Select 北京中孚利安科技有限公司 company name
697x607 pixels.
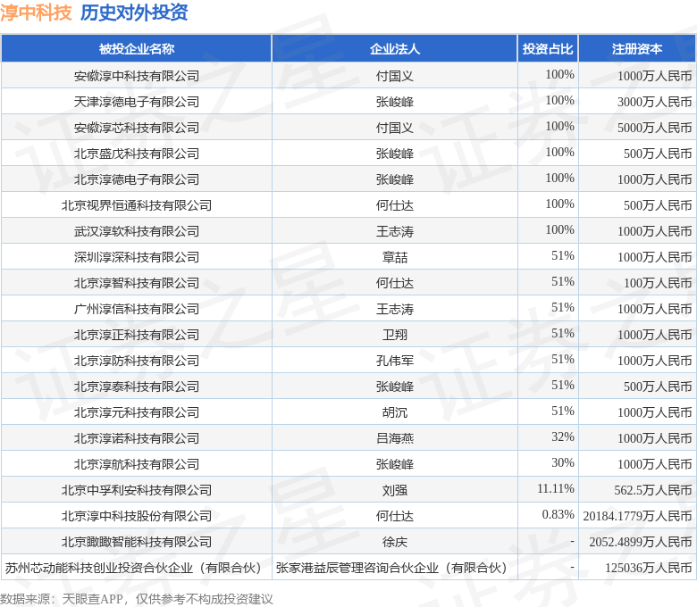137,490
